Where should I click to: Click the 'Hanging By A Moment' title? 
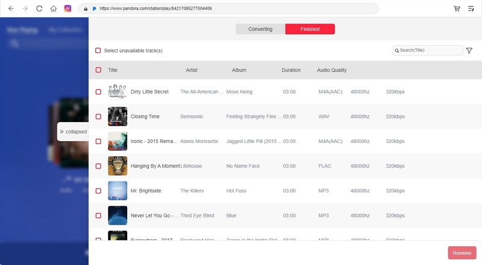pyautogui.click(x=155, y=166)
